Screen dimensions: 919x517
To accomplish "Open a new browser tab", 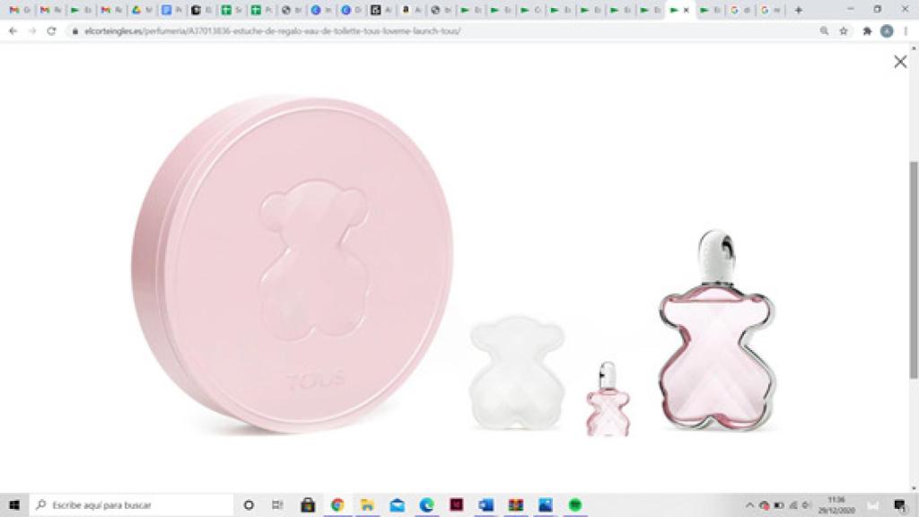I will tap(798, 10).
